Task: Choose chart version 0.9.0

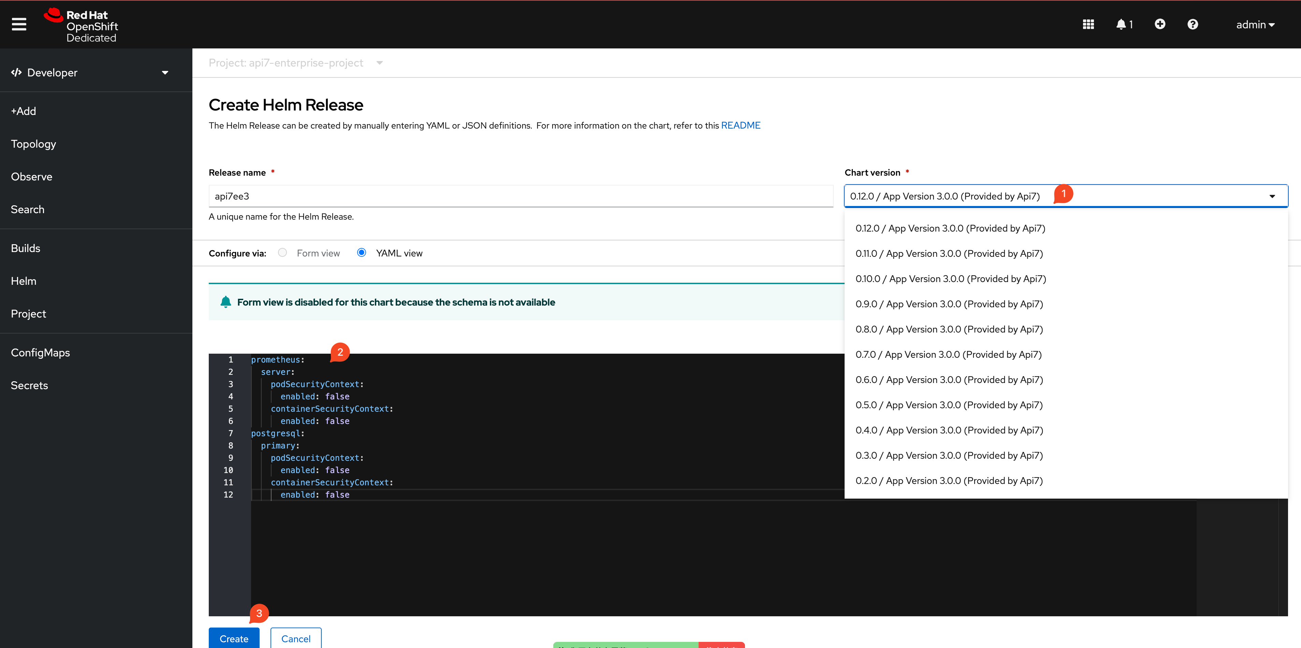Action: click(x=1066, y=304)
